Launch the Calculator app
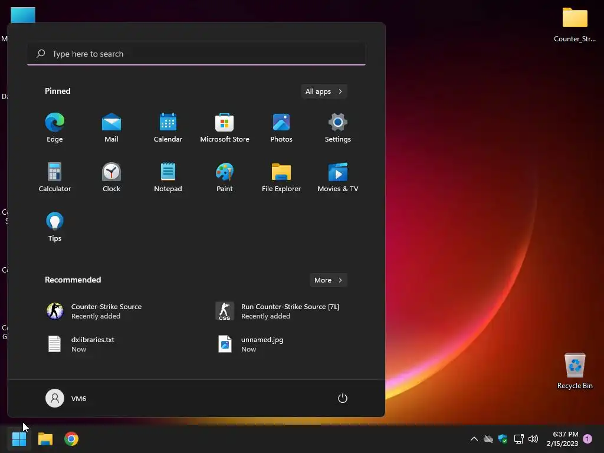 pos(55,178)
